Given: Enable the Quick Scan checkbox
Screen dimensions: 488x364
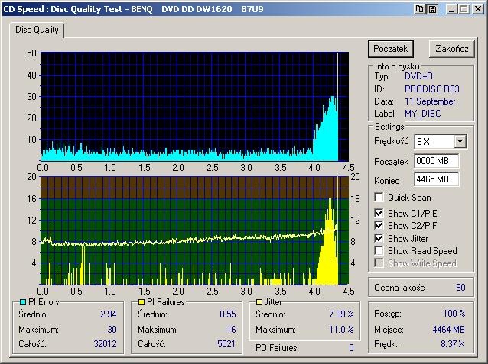Looking at the screenshot, I should (379, 197).
